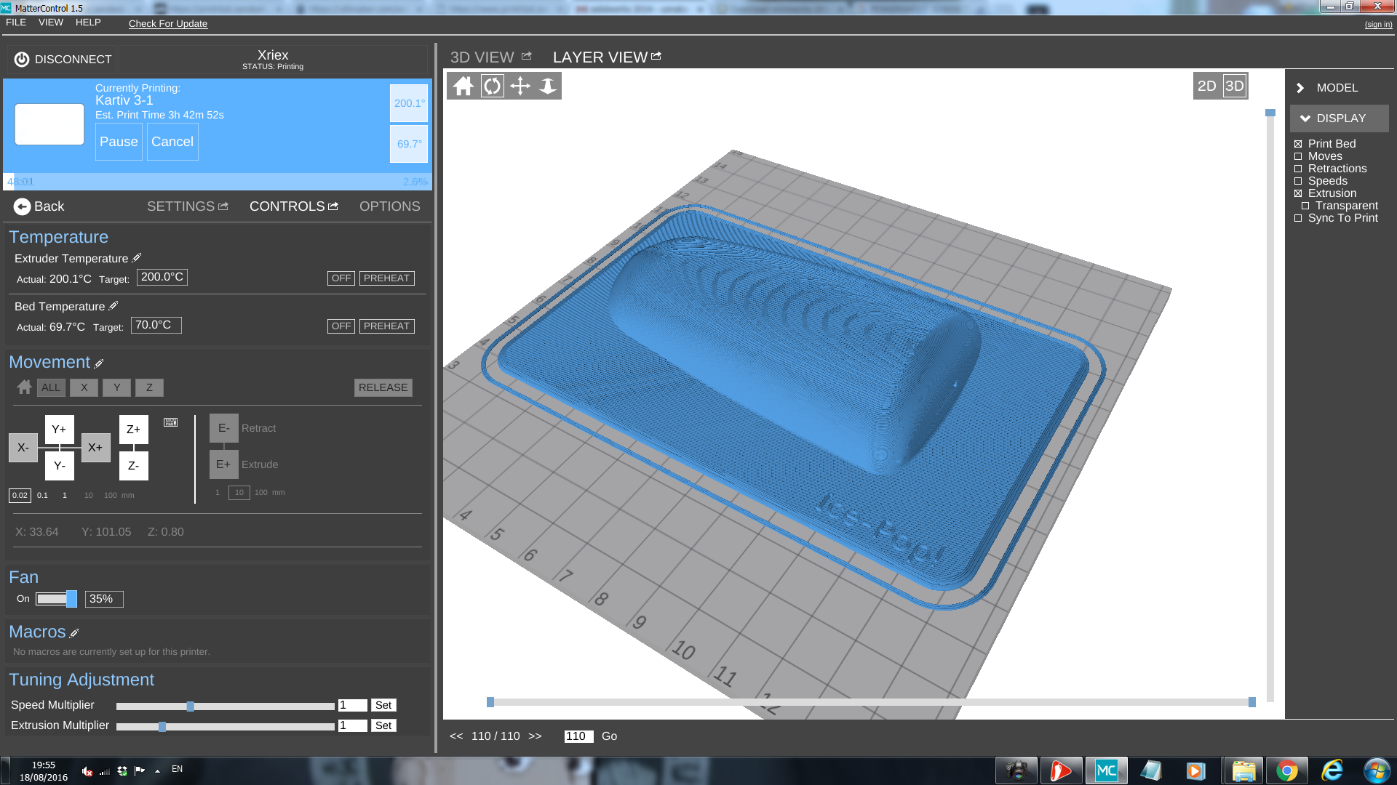Switch layer view to 3D mode

click(x=1235, y=86)
